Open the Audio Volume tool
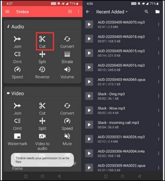The image size is (165, 181). 67,73
